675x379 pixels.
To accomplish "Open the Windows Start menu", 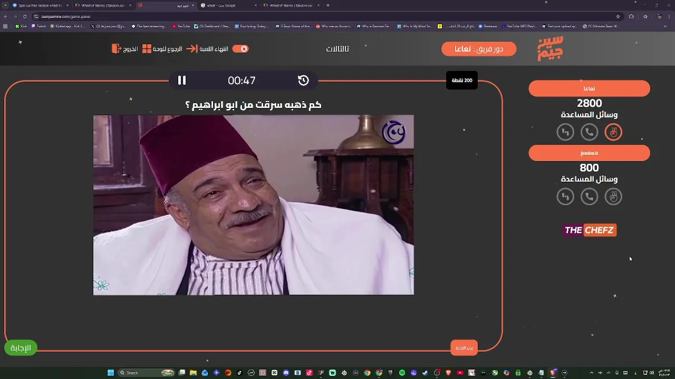I will tap(111, 373).
